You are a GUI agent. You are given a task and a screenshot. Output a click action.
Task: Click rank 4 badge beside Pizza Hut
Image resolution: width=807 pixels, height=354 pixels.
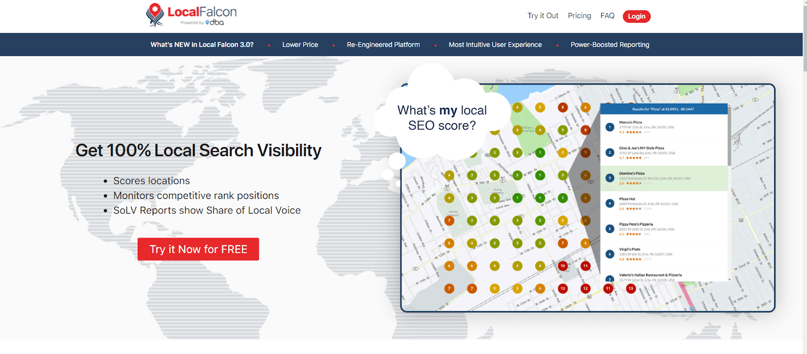(x=610, y=203)
